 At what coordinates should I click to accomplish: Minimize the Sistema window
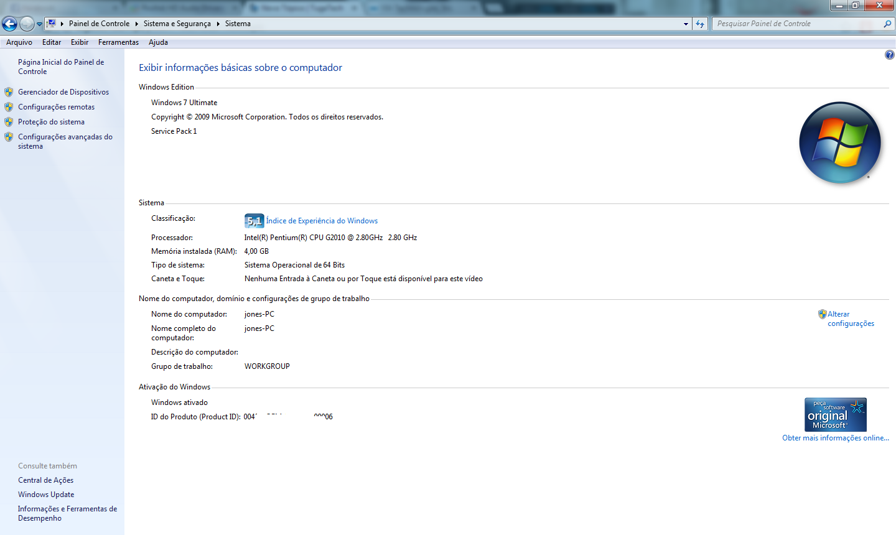click(839, 6)
